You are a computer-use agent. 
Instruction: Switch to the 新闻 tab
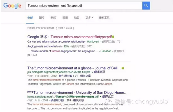tap(53, 18)
